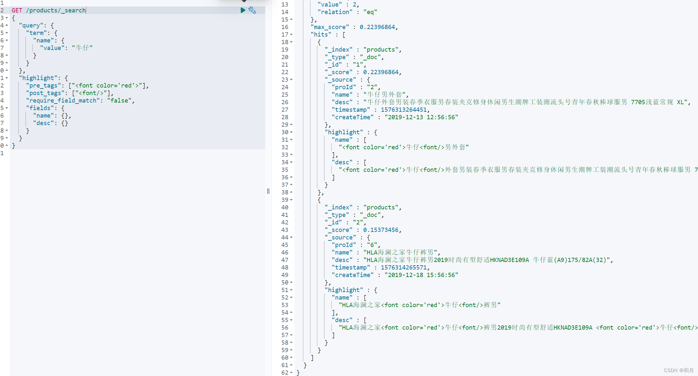Click the highlighted name line at line 53
Screen dimensions: 698x376
[x=420, y=305]
